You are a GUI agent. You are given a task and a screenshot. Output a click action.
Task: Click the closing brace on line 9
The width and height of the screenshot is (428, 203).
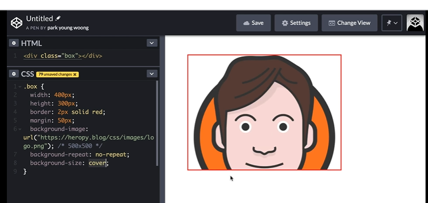tap(25, 172)
